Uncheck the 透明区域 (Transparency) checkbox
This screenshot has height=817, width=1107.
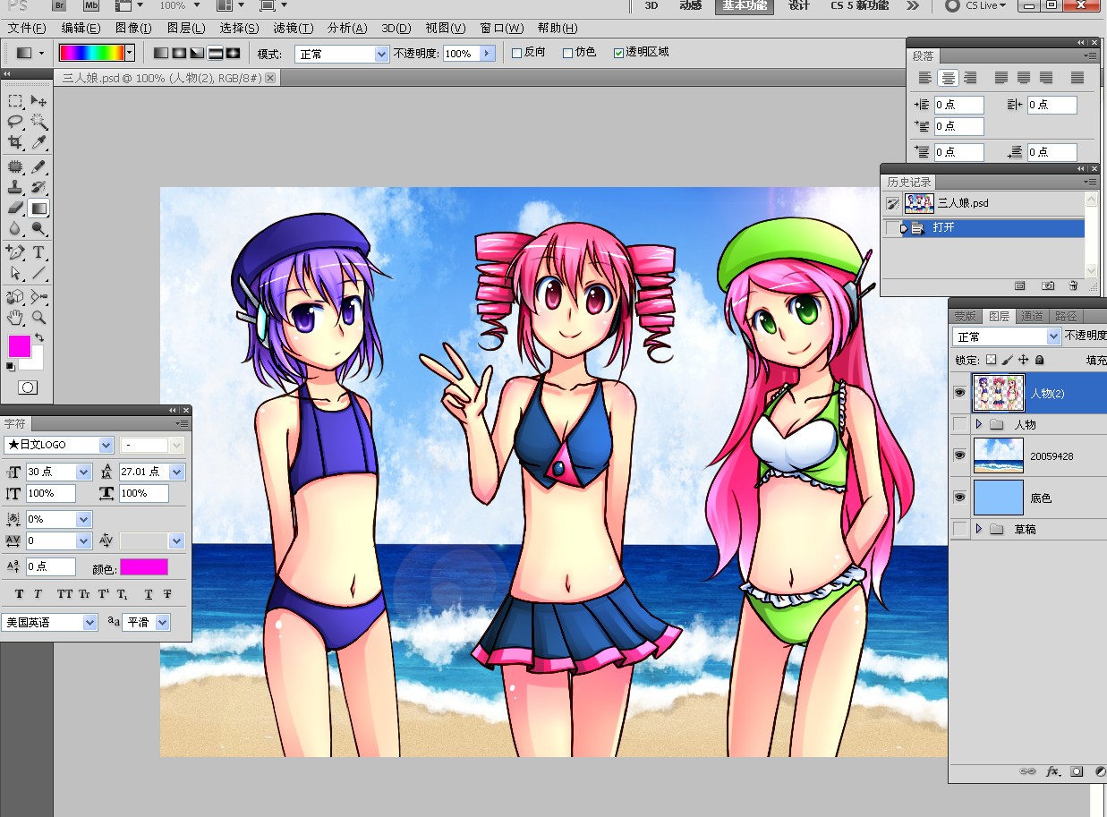point(618,53)
